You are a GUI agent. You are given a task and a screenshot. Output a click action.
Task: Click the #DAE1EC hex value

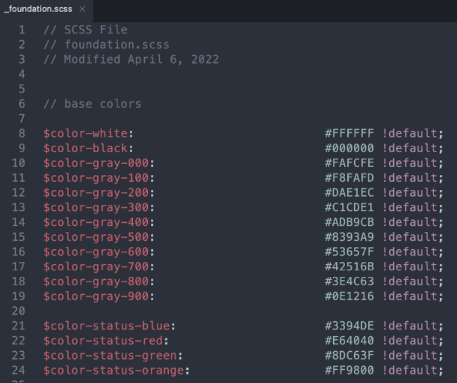(x=349, y=192)
